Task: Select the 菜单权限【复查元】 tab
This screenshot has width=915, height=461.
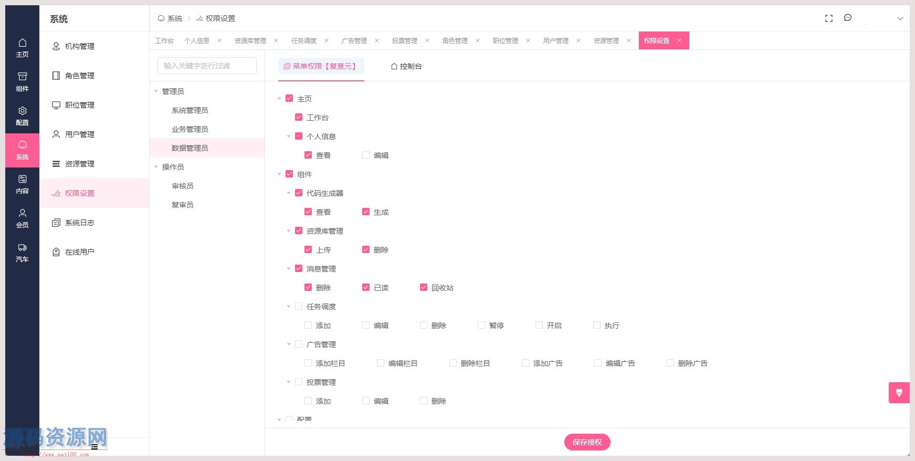Action: click(x=321, y=66)
